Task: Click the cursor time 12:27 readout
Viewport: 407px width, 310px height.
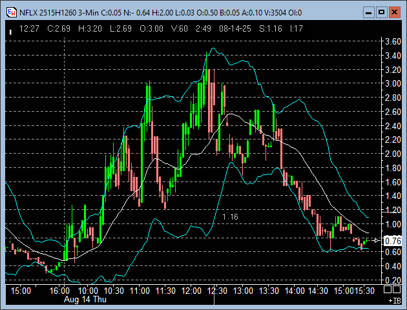Action: point(29,28)
